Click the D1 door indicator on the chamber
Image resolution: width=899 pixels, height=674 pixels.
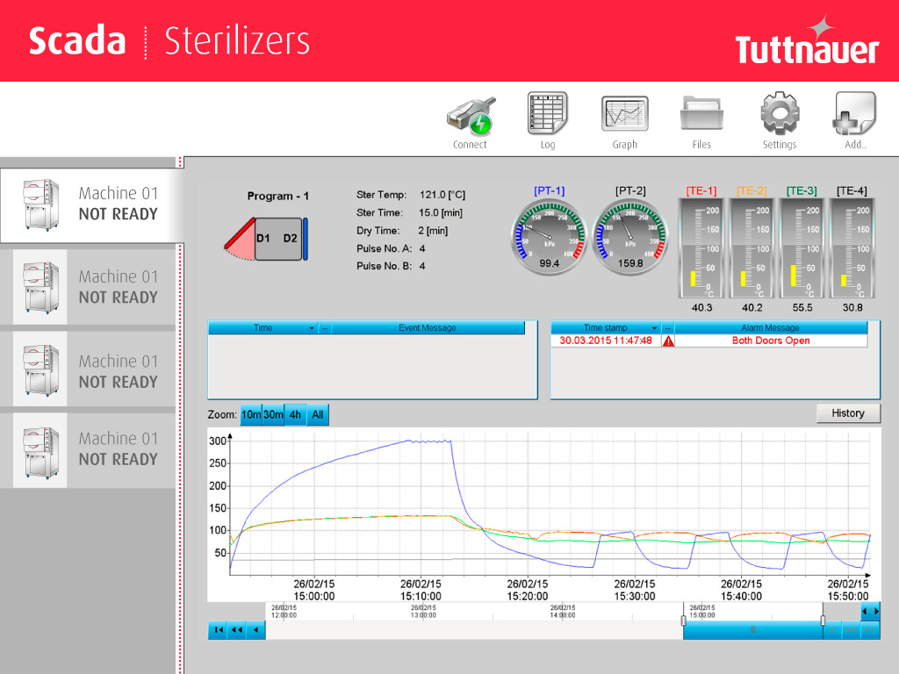[x=263, y=239]
